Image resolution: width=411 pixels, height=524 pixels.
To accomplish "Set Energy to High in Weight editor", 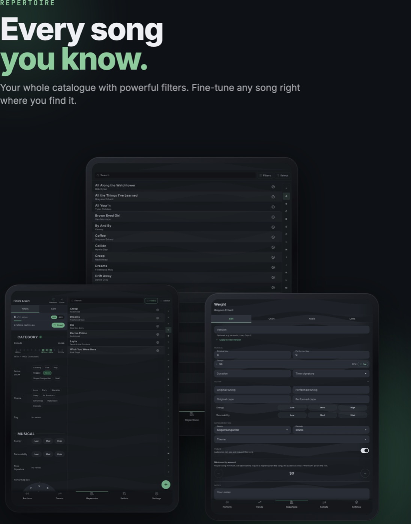I will tap(353, 408).
